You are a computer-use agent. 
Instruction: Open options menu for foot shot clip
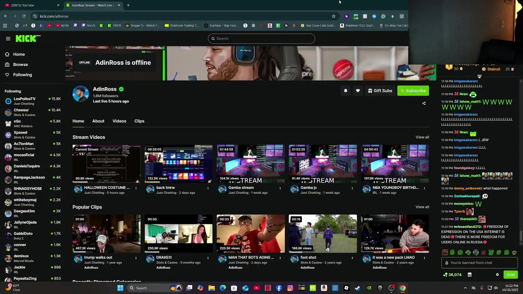(x=352, y=258)
